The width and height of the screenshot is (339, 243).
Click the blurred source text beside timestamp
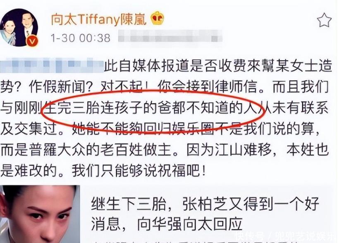[x=170, y=36]
